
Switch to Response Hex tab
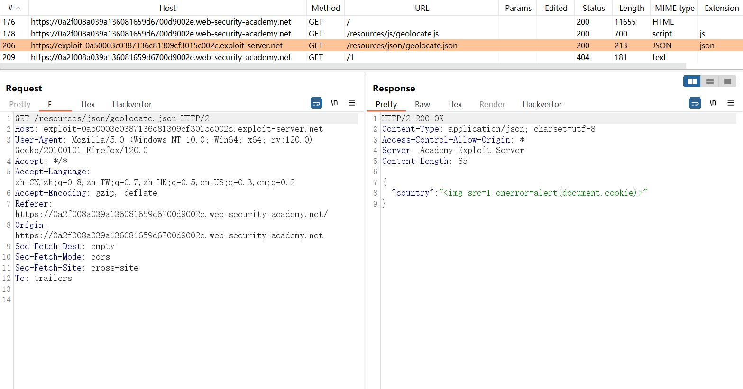pyautogui.click(x=455, y=104)
